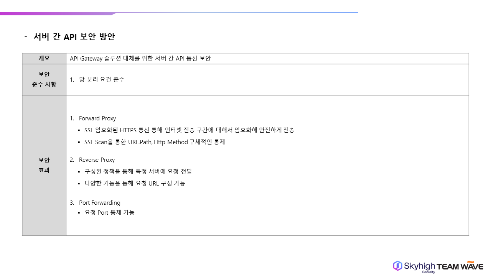Click the dash before the slide title

26,37
